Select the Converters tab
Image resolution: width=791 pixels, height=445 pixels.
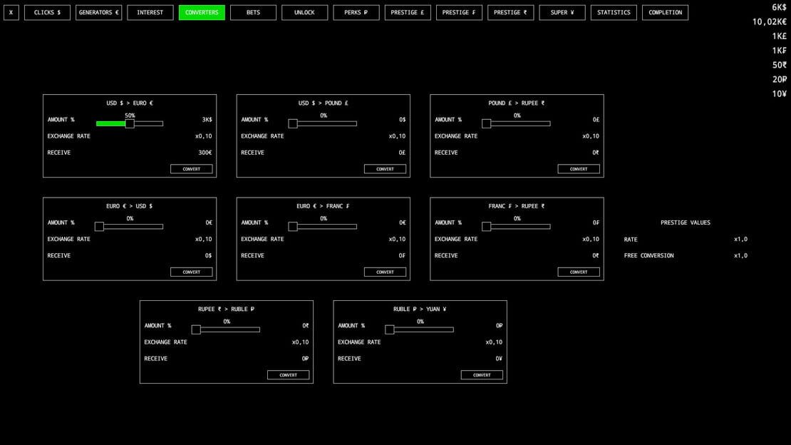(x=202, y=13)
